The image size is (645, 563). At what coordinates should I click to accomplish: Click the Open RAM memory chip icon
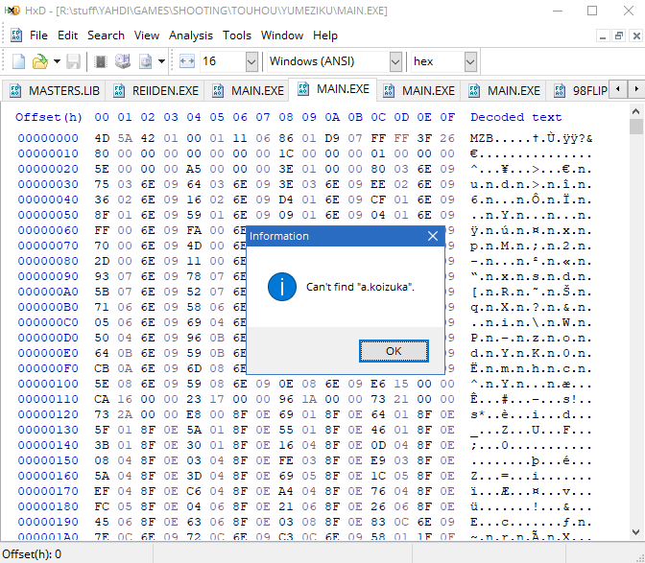[x=101, y=61]
